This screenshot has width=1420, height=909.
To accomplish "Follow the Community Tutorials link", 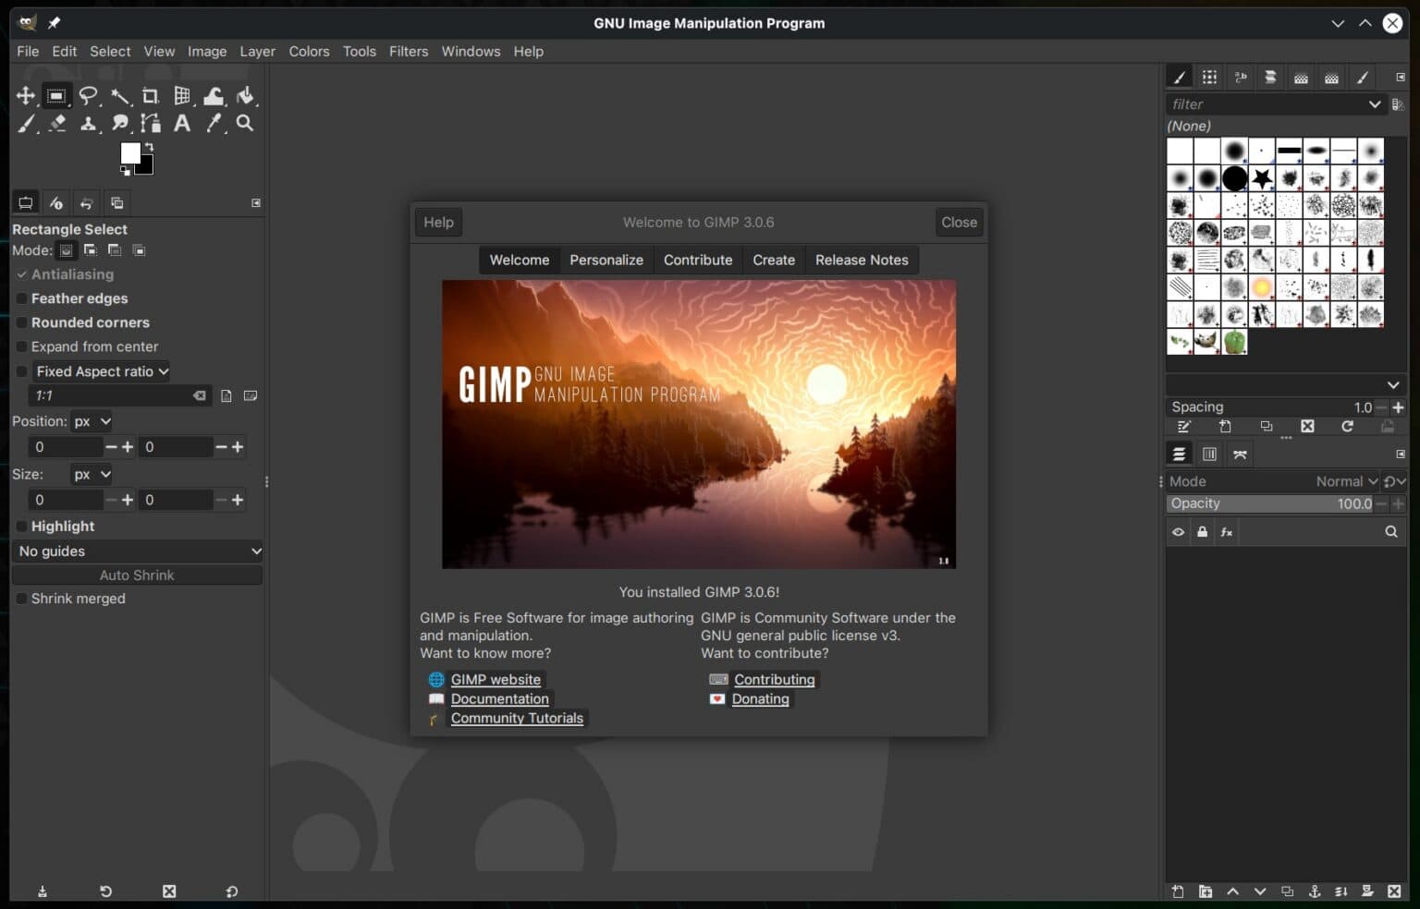I will tap(516, 718).
